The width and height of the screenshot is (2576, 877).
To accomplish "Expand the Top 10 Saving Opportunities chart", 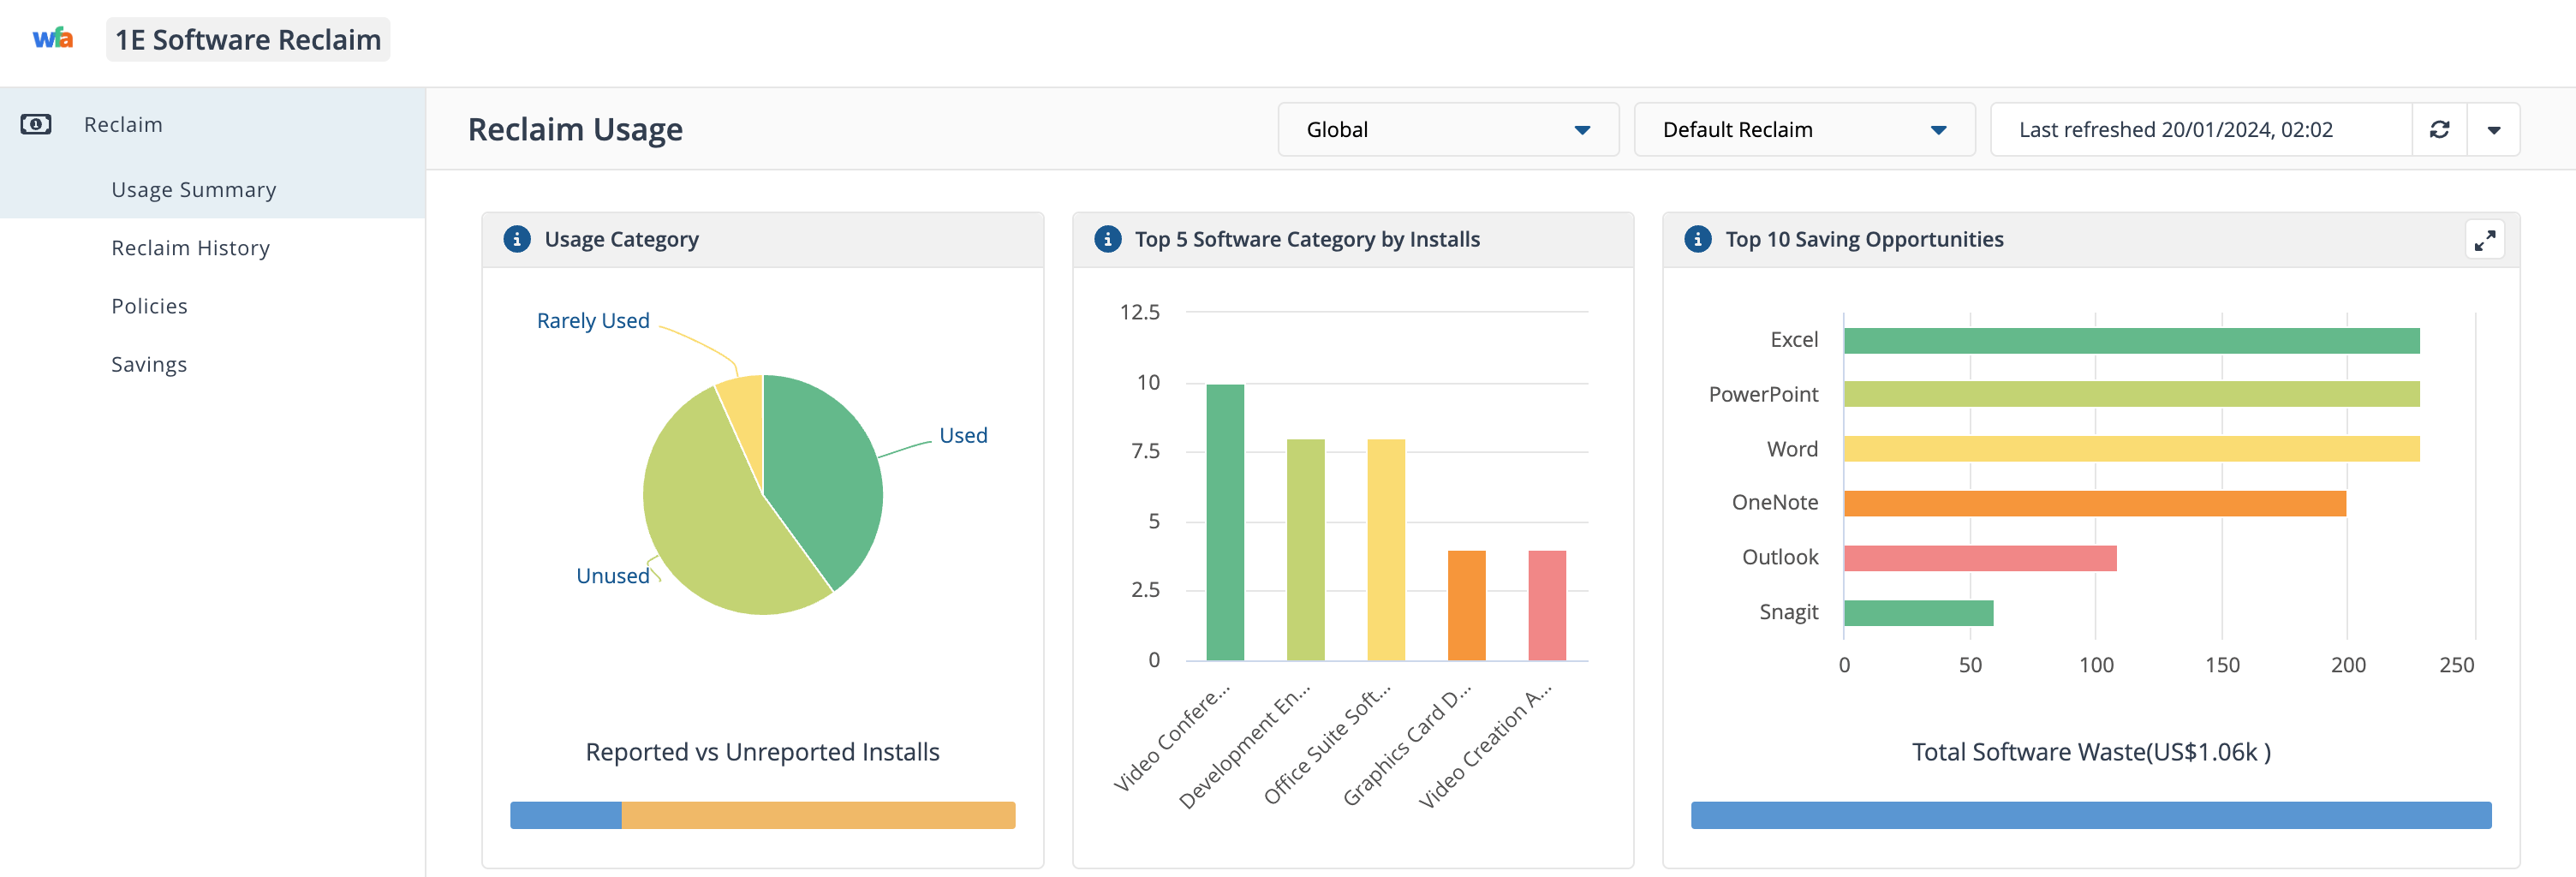I will coord(2484,240).
